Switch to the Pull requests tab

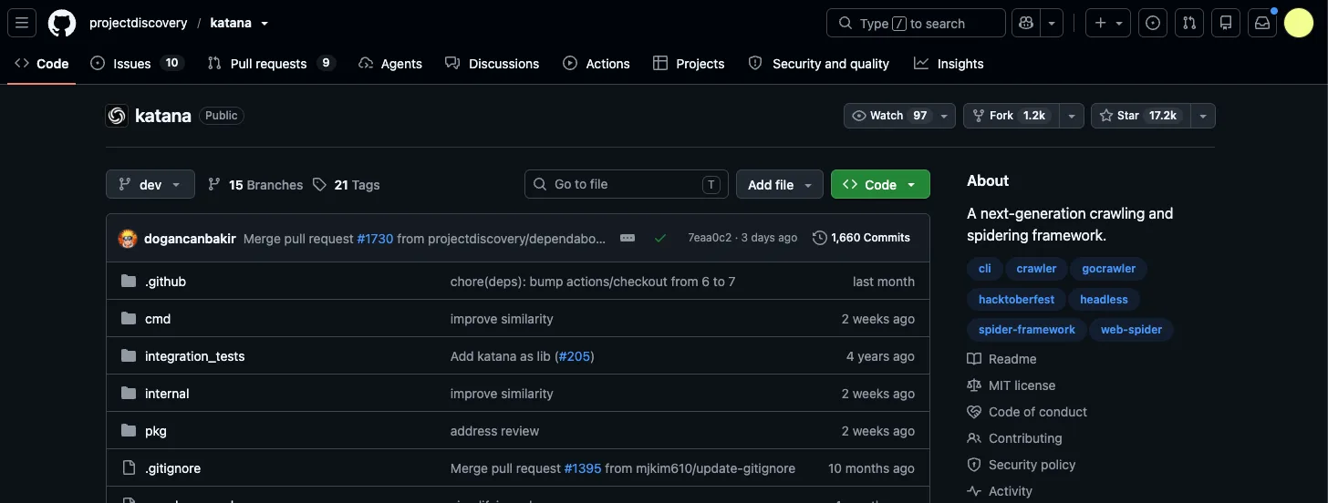click(x=272, y=64)
